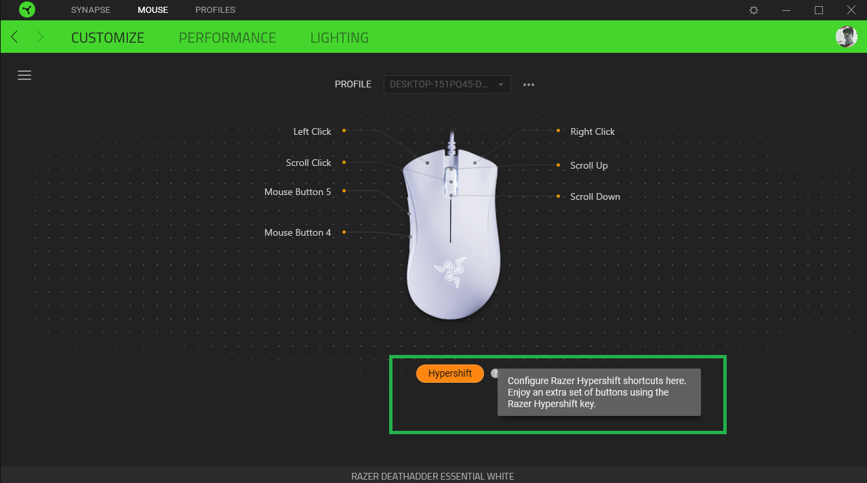Screen dimensions: 867x483
Task: Click the RAZER DEATHADDER ESSENTIAL WHITE label
Action: coord(432,476)
